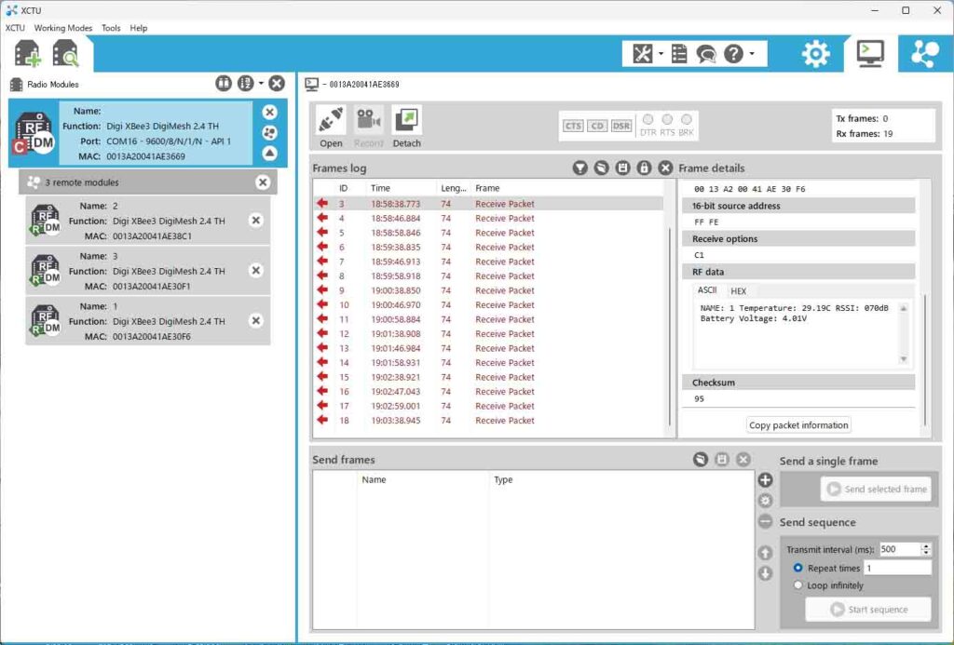This screenshot has height=645, width=954.
Task: Remove remote module named 2
Action: (x=256, y=220)
